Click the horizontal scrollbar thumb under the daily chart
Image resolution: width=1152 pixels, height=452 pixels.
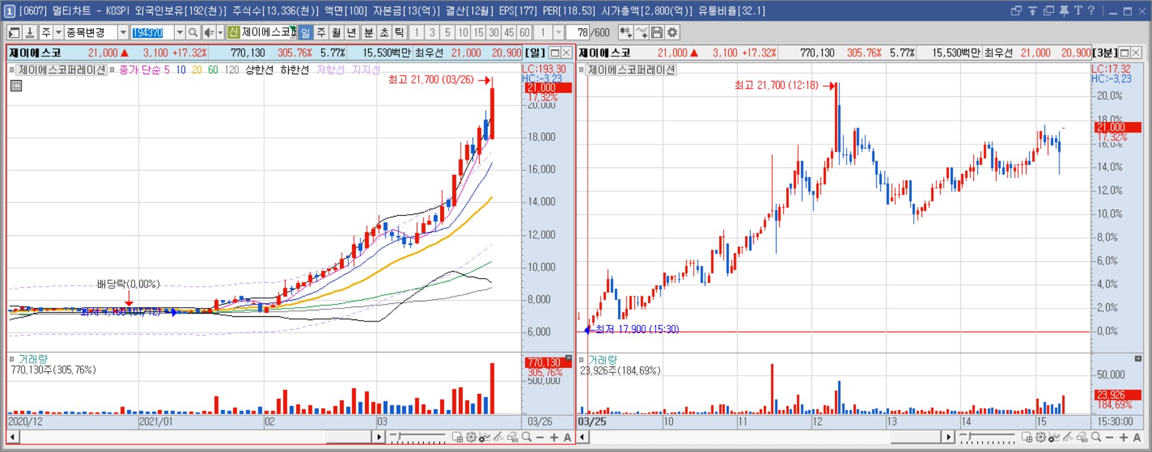click(x=348, y=438)
